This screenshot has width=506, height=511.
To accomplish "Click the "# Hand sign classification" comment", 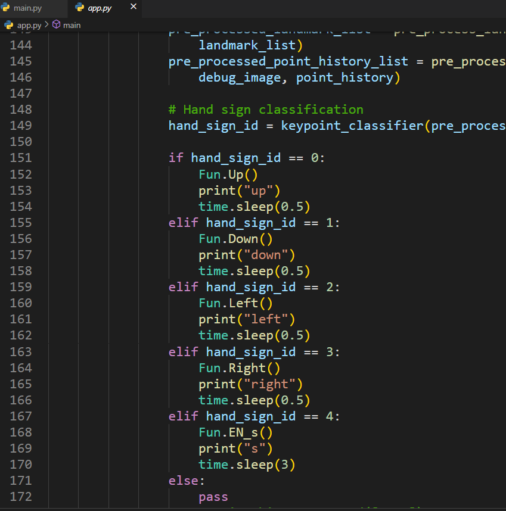I will coord(266,110).
